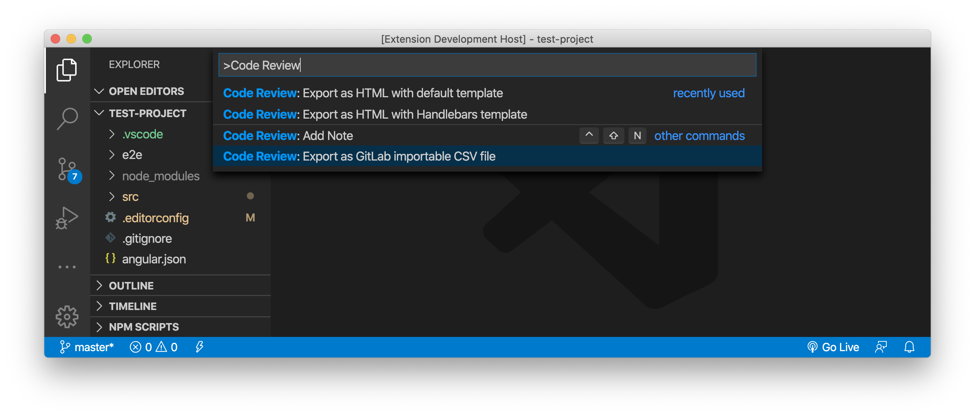Expand the Timeline panel

pyautogui.click(x=99, y=306)
